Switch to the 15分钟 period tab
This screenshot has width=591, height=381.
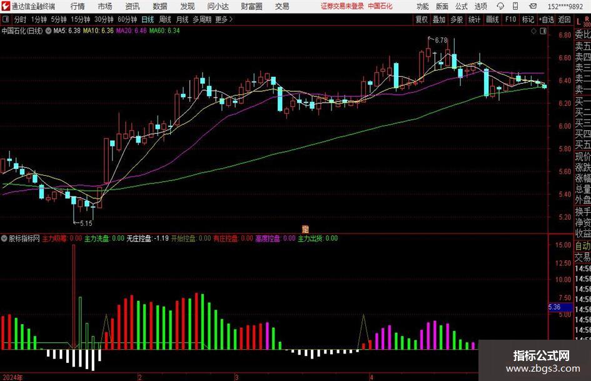pyautogui.click(x=80, y=19)
